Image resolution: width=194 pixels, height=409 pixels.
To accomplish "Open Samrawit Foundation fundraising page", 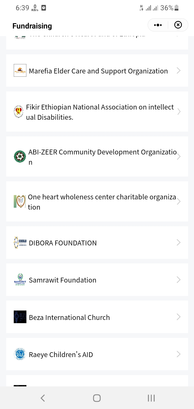I will click(63, 280).
